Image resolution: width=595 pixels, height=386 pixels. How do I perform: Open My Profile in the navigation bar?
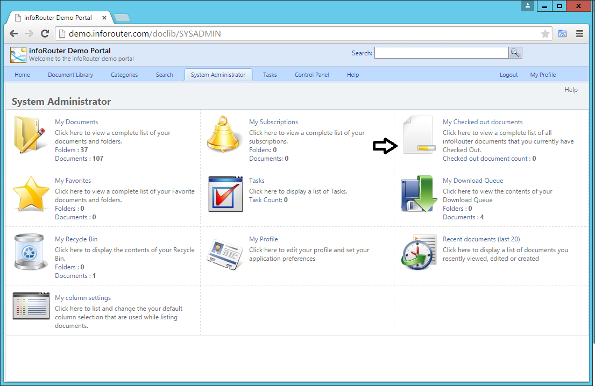click(543, 75)
